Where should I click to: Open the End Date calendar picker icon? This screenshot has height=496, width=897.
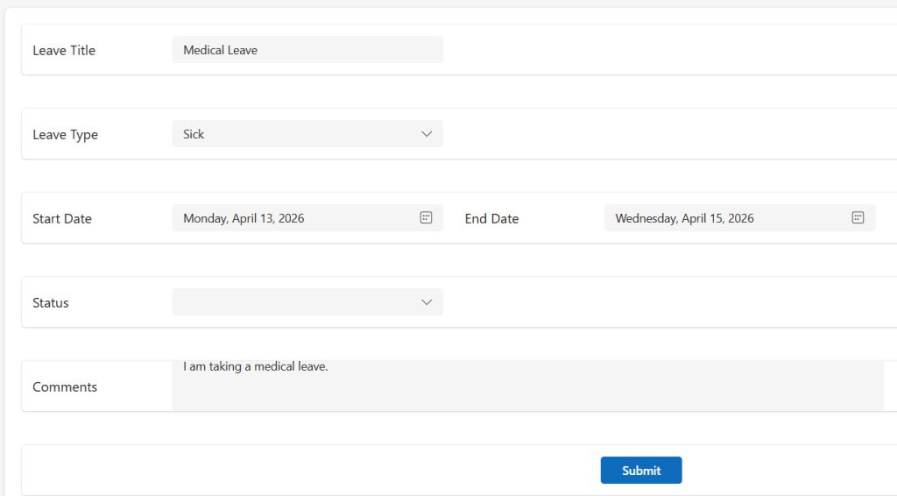[858, 217]
